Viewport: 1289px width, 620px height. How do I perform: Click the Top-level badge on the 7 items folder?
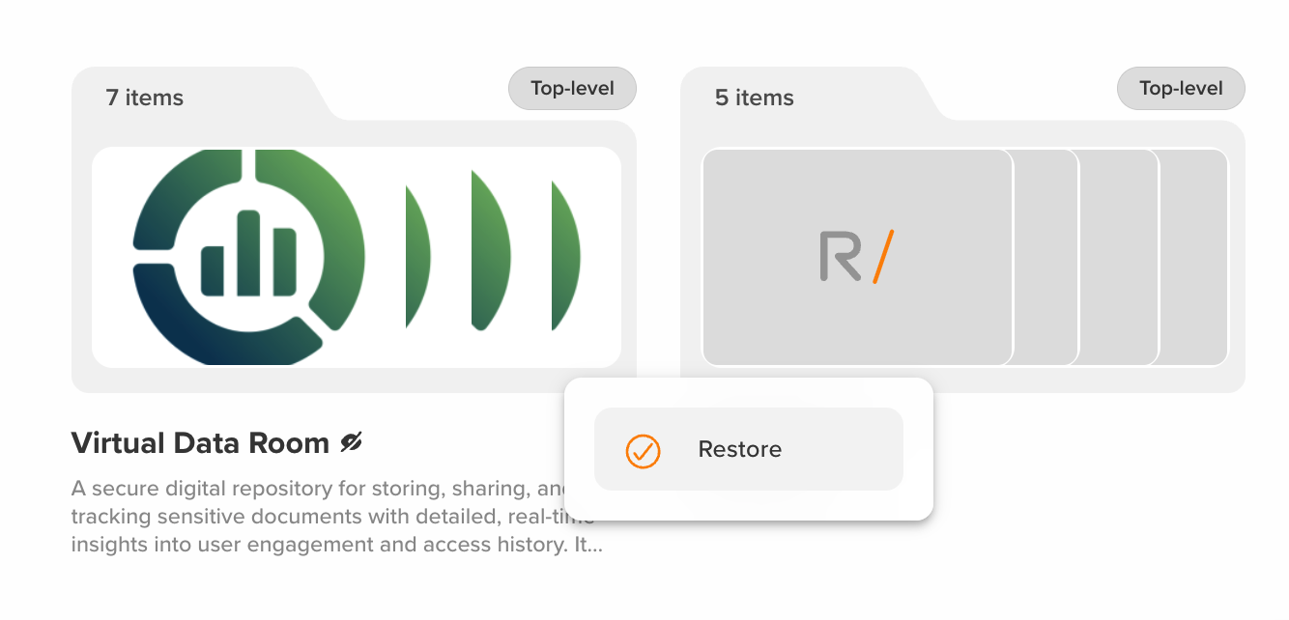[572, 89]
